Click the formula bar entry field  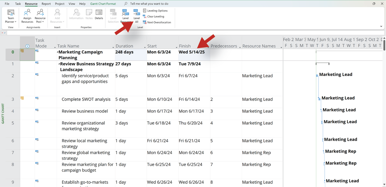(195, 33)
